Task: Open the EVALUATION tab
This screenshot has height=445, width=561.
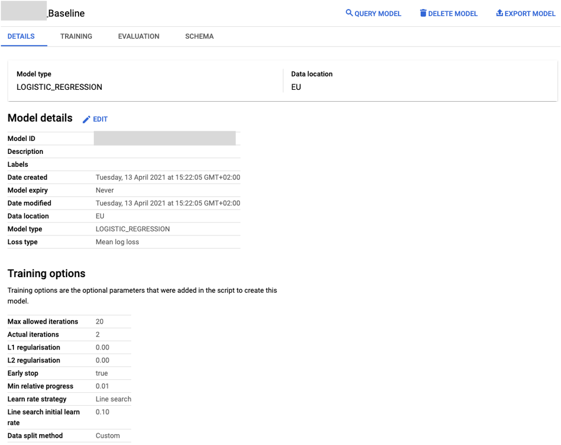Action: click(138, 36)
